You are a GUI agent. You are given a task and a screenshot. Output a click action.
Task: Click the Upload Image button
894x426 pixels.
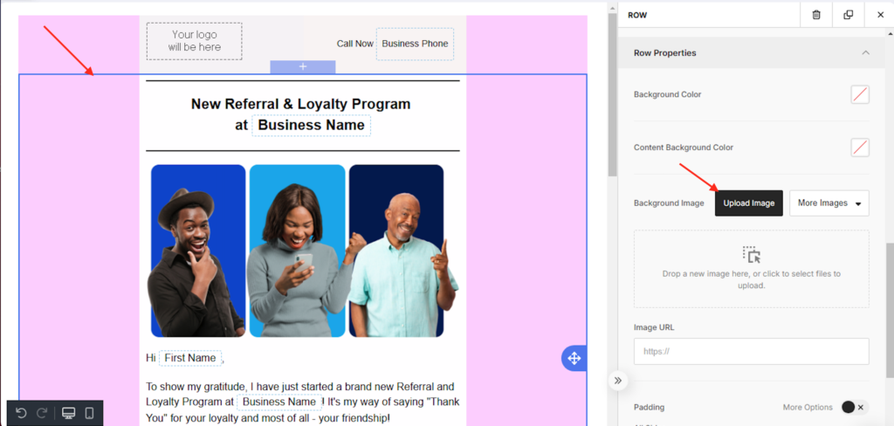[x=748, y=203]
